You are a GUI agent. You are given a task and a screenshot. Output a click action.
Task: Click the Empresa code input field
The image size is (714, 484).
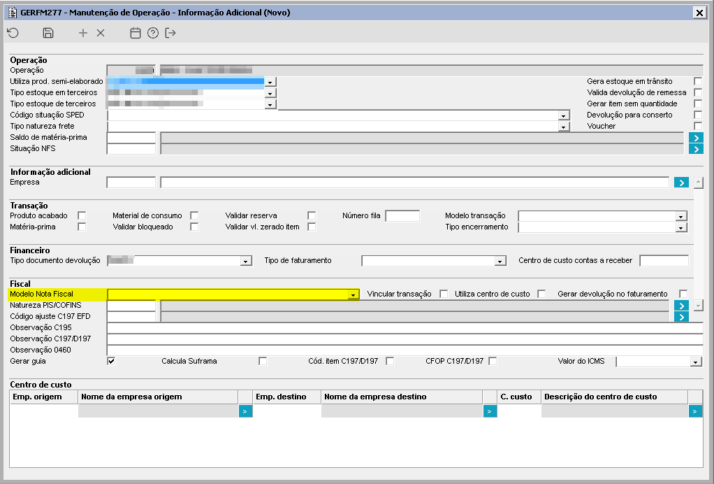coord(131,183)
